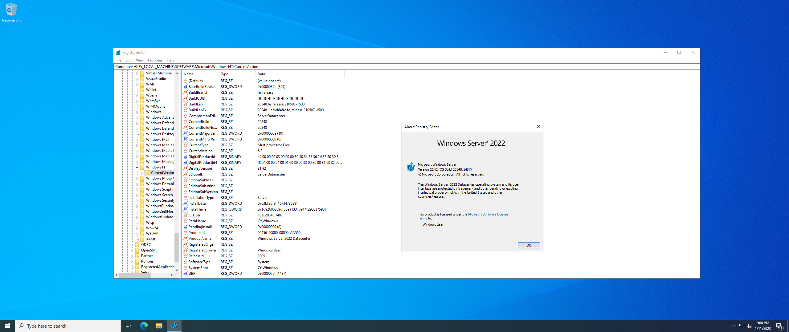Viewport: 789px width, 332px height.
Task: Close the About Registry Editor dialog
Action: [538, 127]
